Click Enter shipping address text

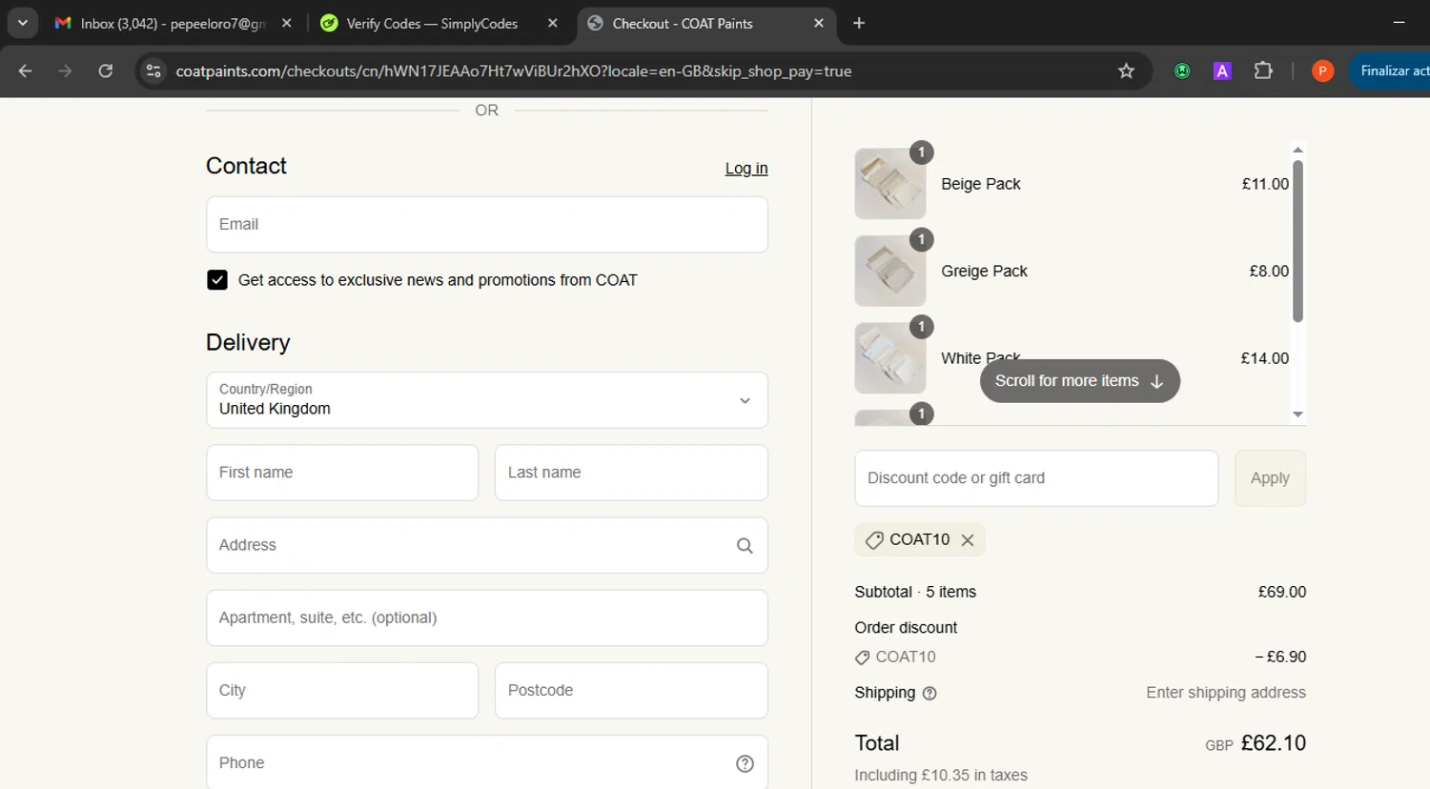click(1226, 693)
